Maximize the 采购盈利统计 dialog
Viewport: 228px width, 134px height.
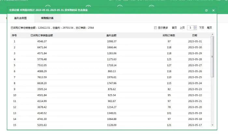coord(207,10)
